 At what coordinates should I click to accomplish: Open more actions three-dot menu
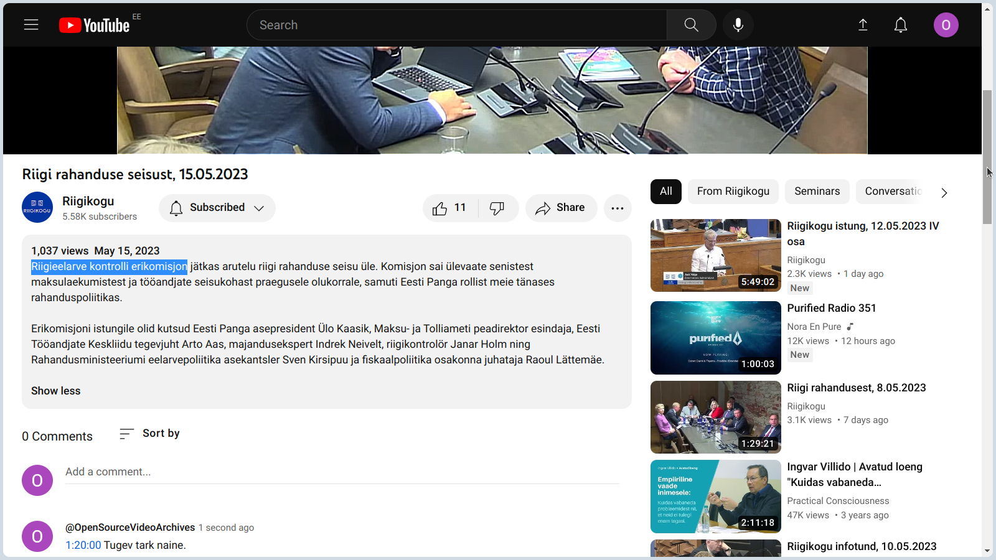pos(617,208)
